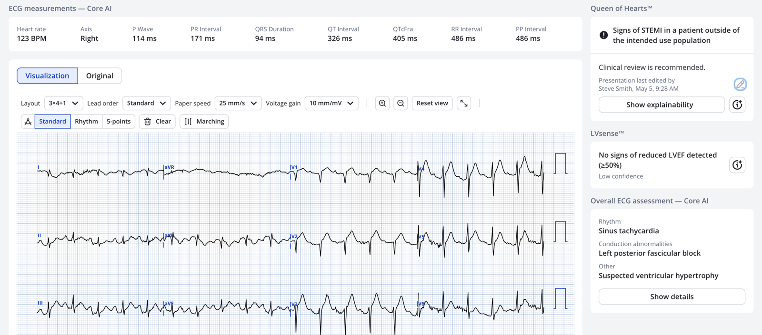762x335 pixels.
Task: Click the QRS Duration value 94 ms
Action: click(265, 38)
